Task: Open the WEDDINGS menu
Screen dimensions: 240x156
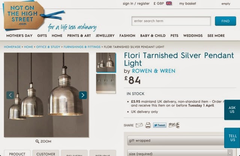Action: [193, 36]
